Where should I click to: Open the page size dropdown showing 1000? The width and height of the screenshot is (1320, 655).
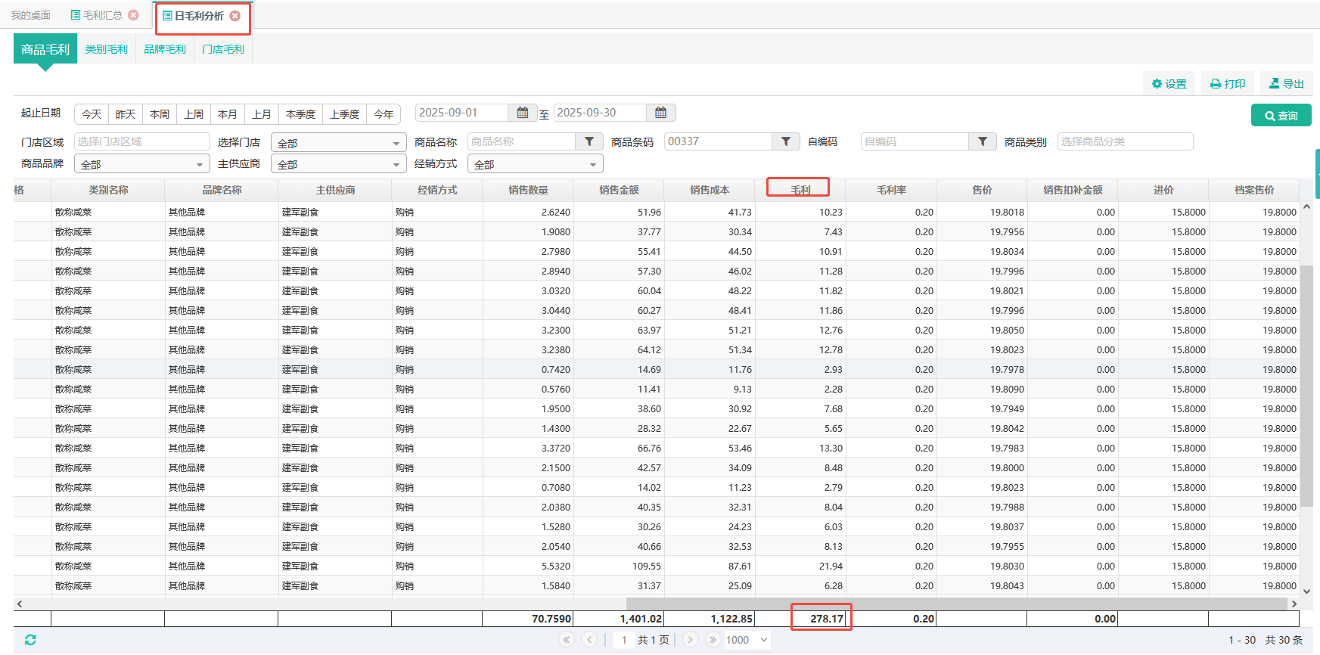point(747,640)
